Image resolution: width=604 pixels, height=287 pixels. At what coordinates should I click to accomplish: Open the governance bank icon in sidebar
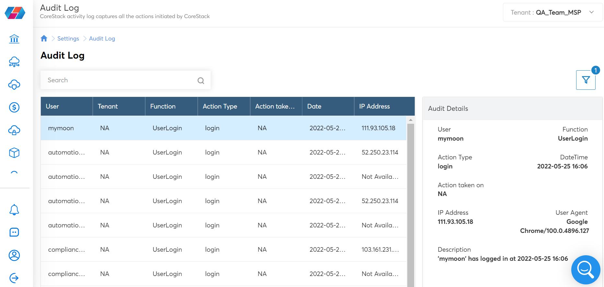tap(14, 39)
